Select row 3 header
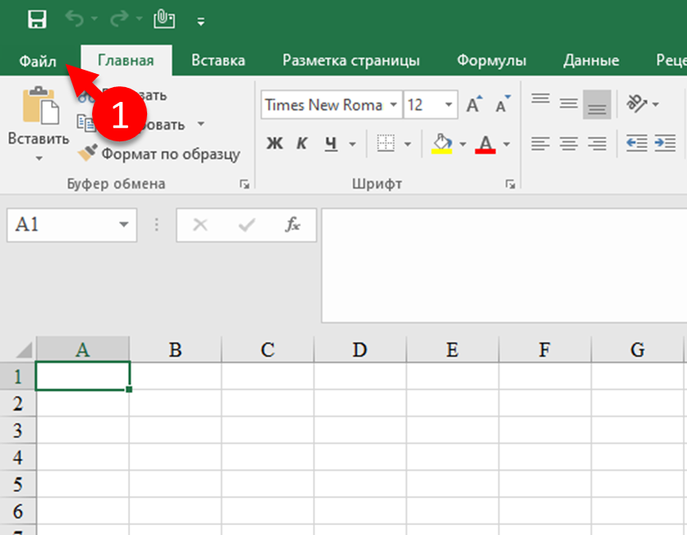The width and height of the screenshot is (687, 535). pos(17,431)
